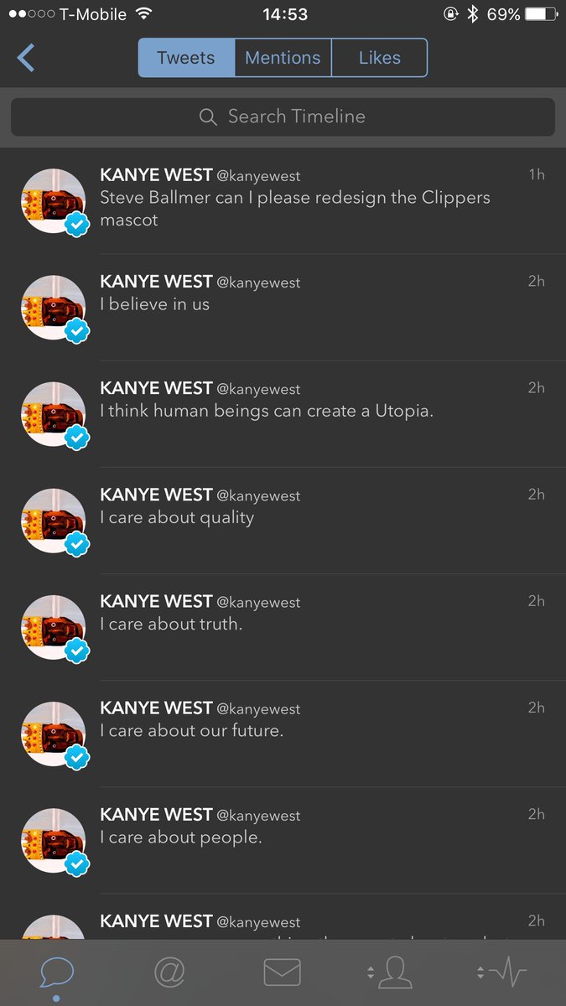Open the profile person icon
Viewport: 566px width, 1006px height.
coord(394,972)
